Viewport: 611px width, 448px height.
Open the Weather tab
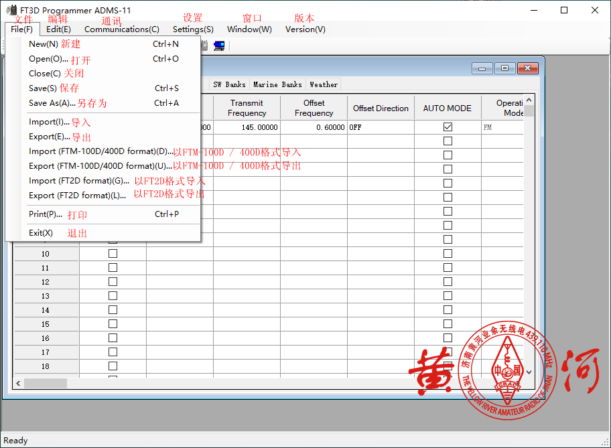coord(324,84)
